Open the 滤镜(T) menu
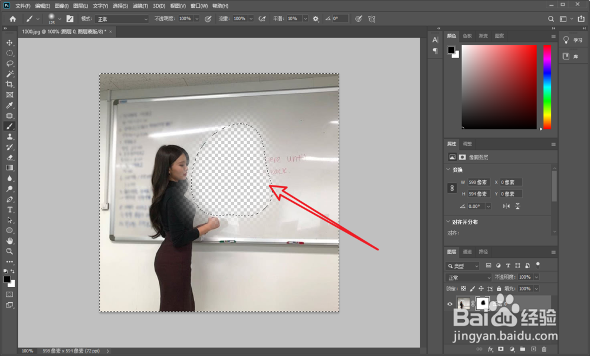Image resolution: width=590 pixels, height=356 pixels. 140,6
